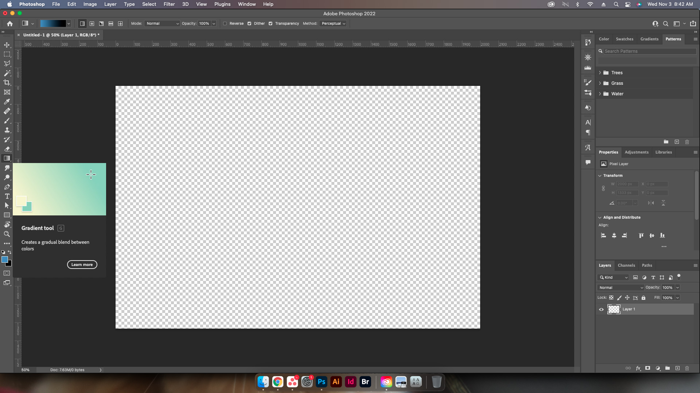Select the Dodge tool
Image resolution: width=700 pixels, height=393 pixels.
(x=7, y=177)
